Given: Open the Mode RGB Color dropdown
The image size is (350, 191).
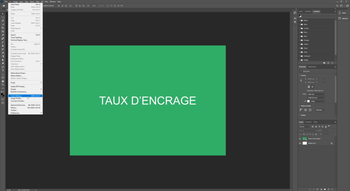Looking at the screenshot, I should (x=316, y=94).
